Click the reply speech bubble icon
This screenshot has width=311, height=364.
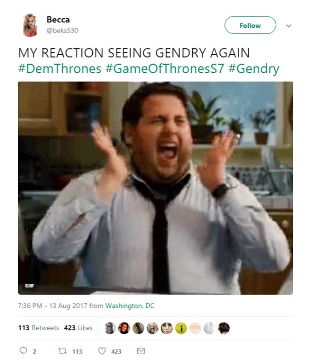[x=23, y=351]
